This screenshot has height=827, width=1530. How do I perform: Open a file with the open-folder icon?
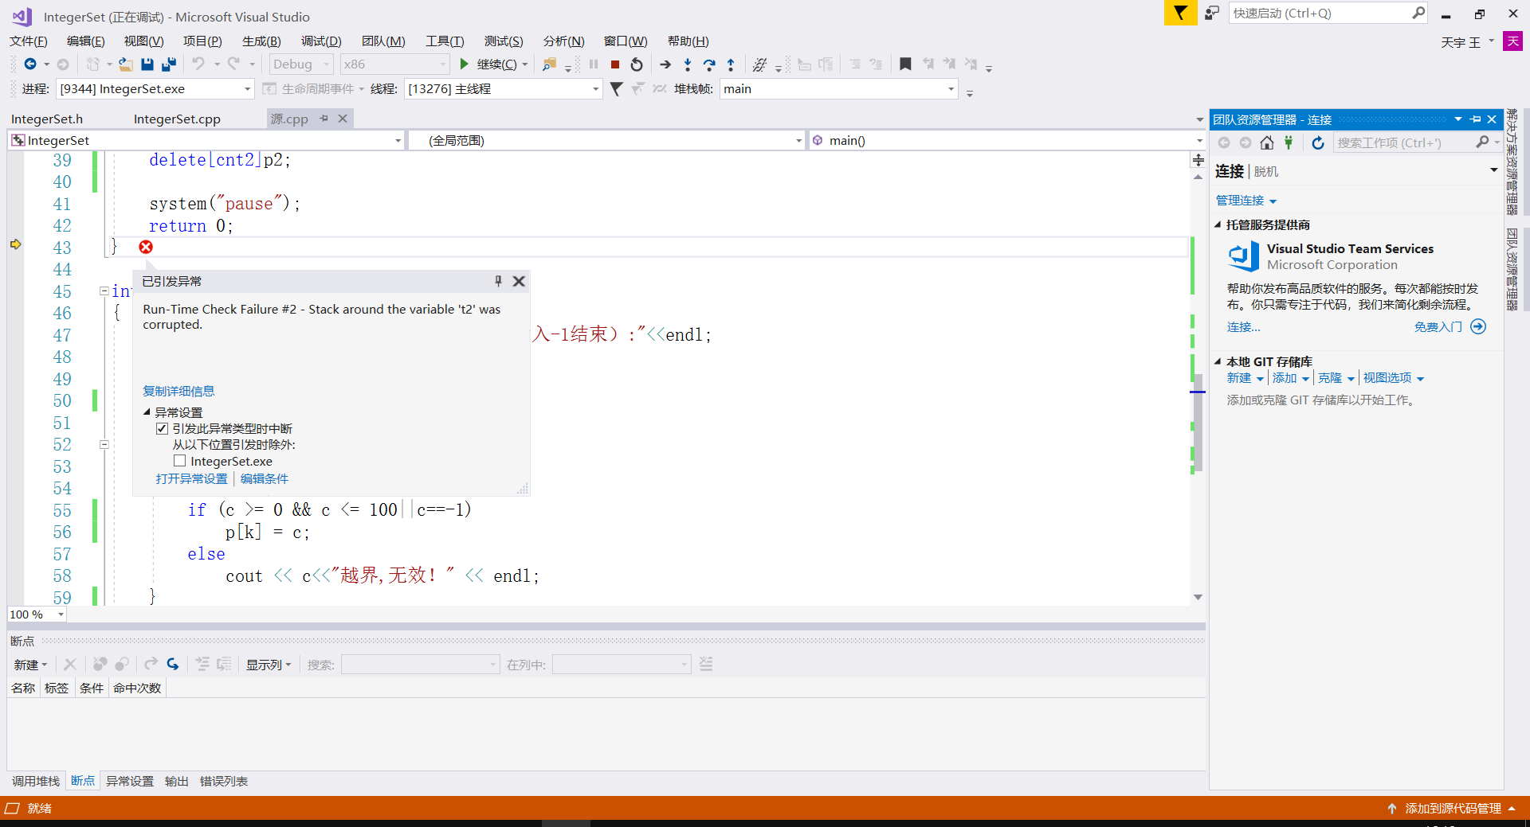[x=126, y=64]
